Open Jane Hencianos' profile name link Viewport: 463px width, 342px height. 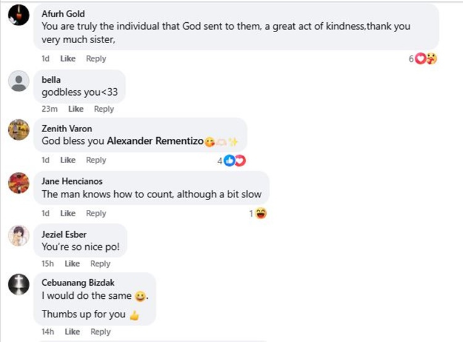(72, 181)
